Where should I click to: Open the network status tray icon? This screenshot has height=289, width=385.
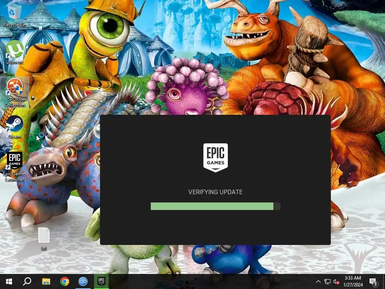pyautogui.click(x=327, y=281)
